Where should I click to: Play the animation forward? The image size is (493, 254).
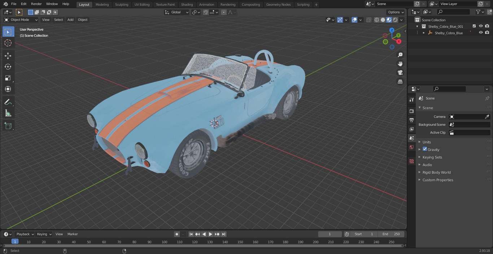(211, 234)
